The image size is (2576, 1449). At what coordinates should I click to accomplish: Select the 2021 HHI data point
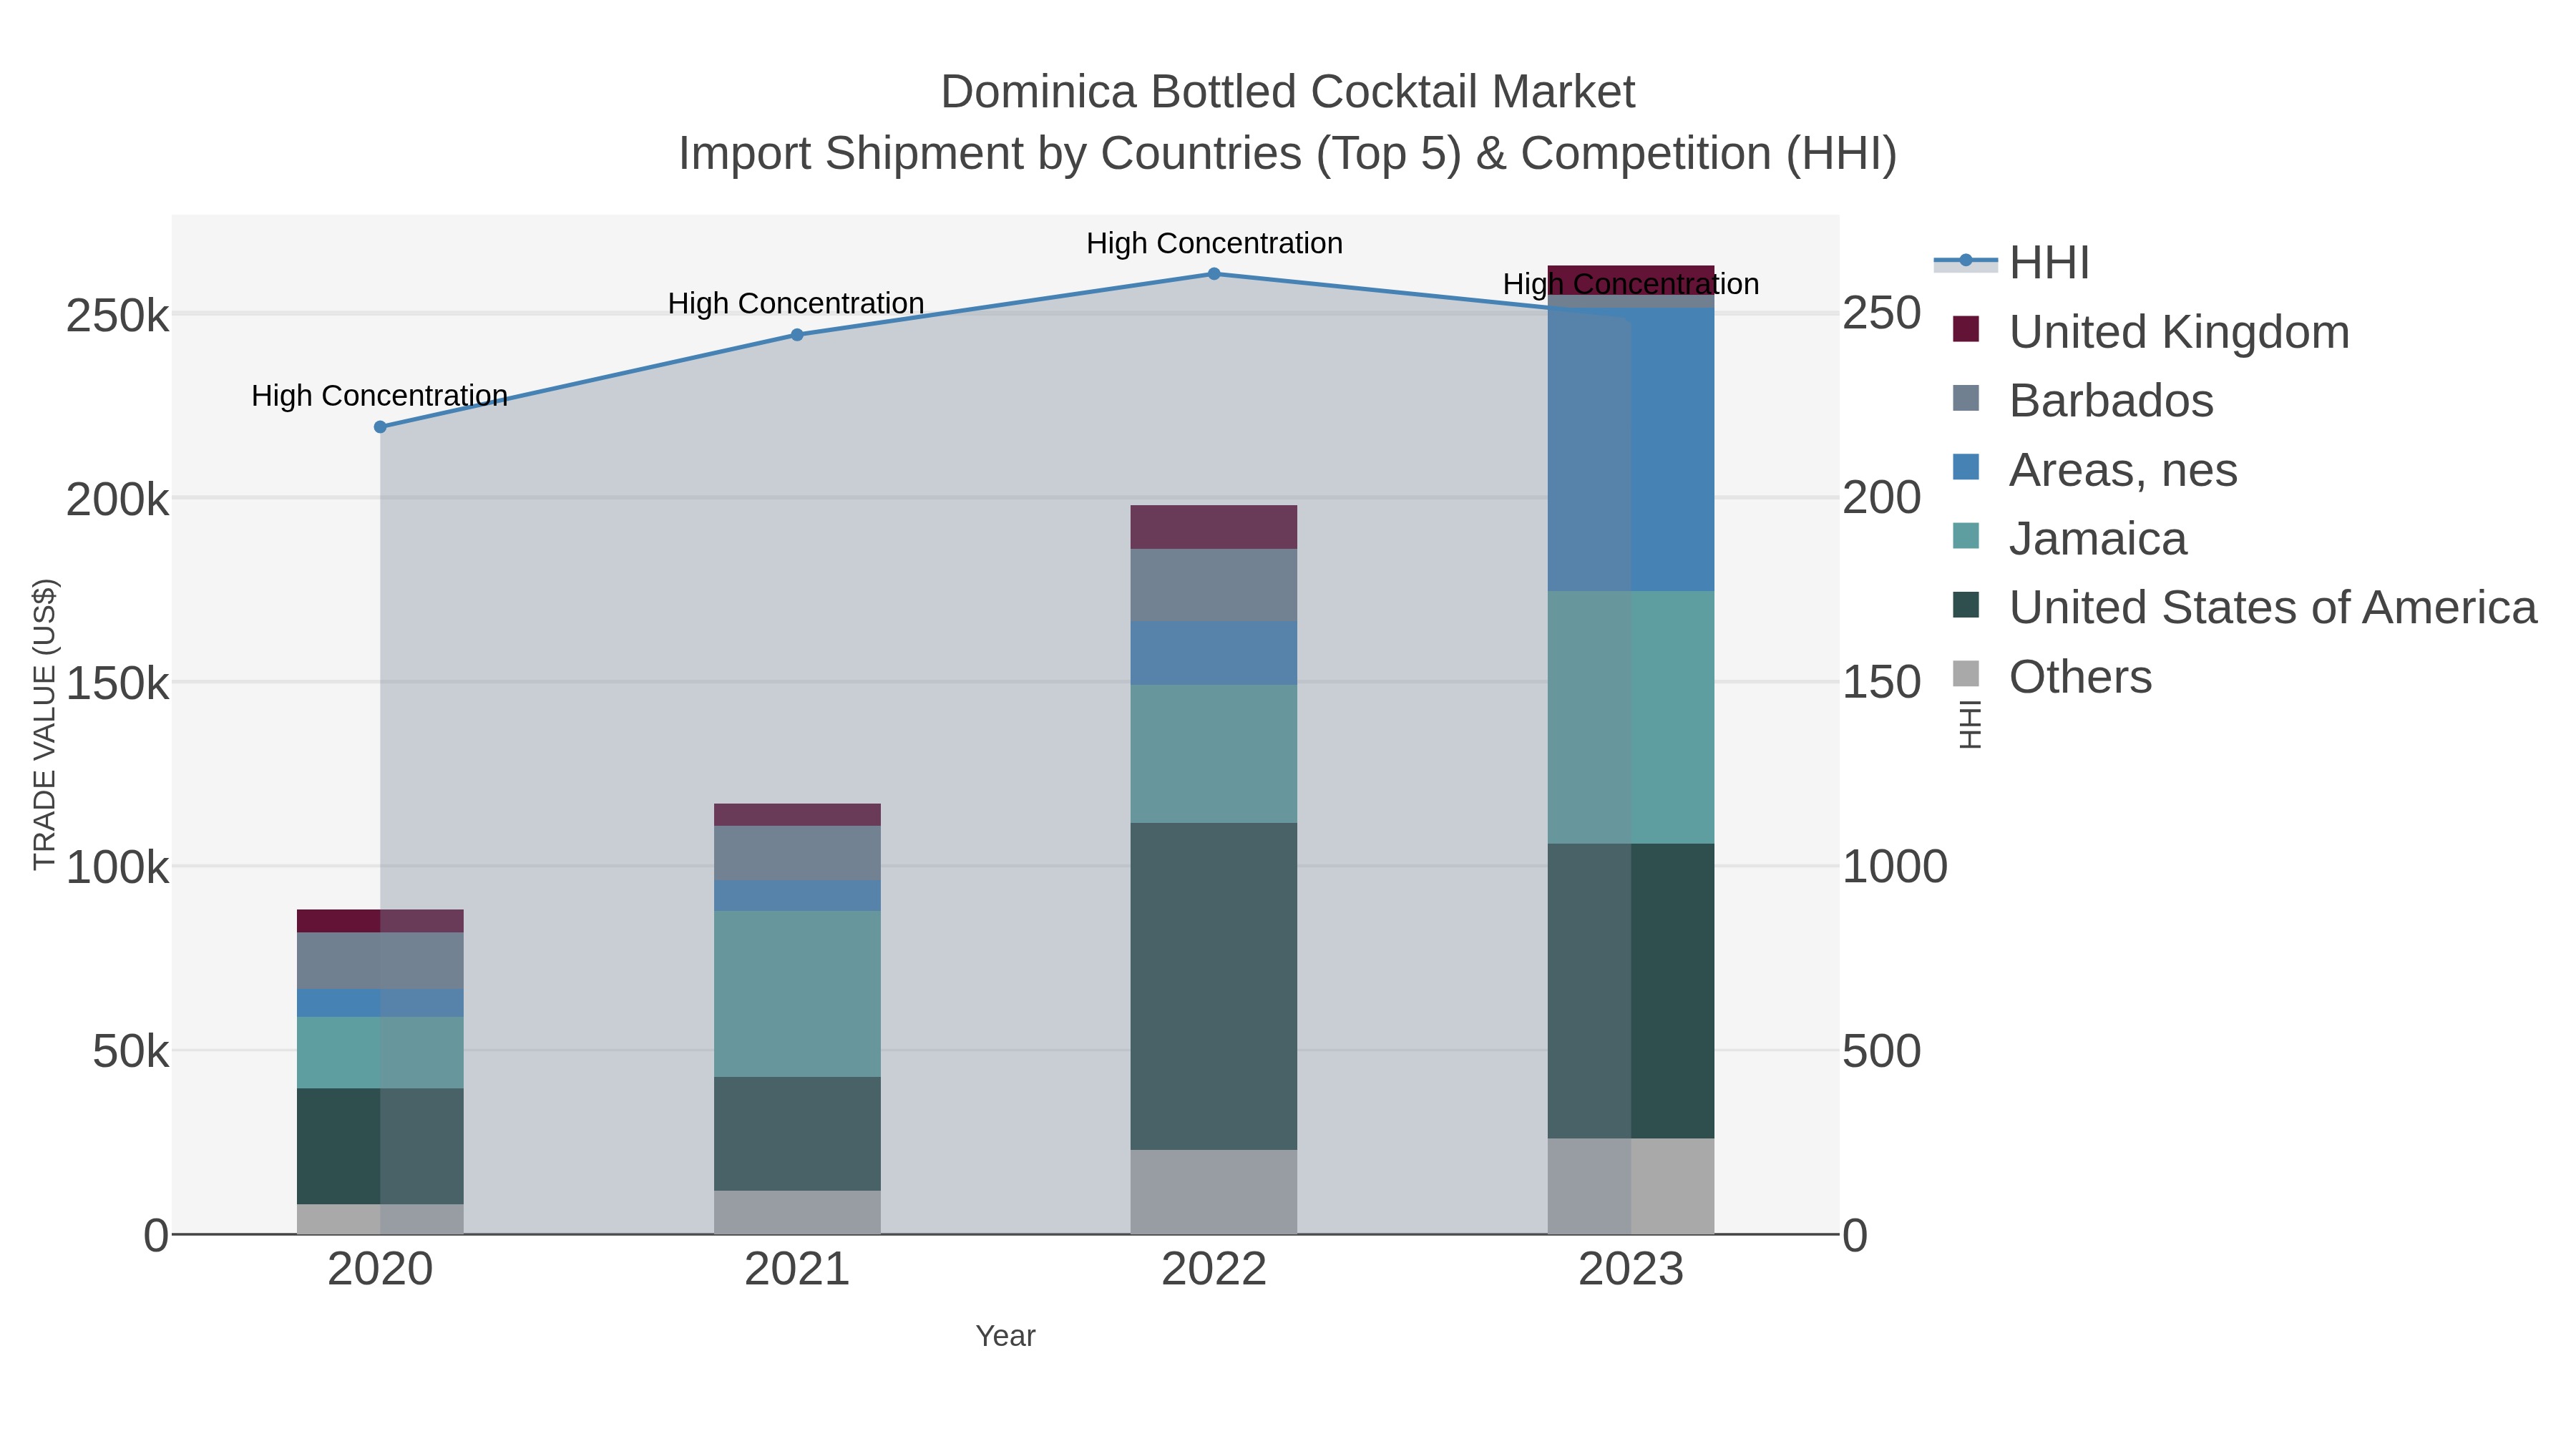click(x=797, y=335)
